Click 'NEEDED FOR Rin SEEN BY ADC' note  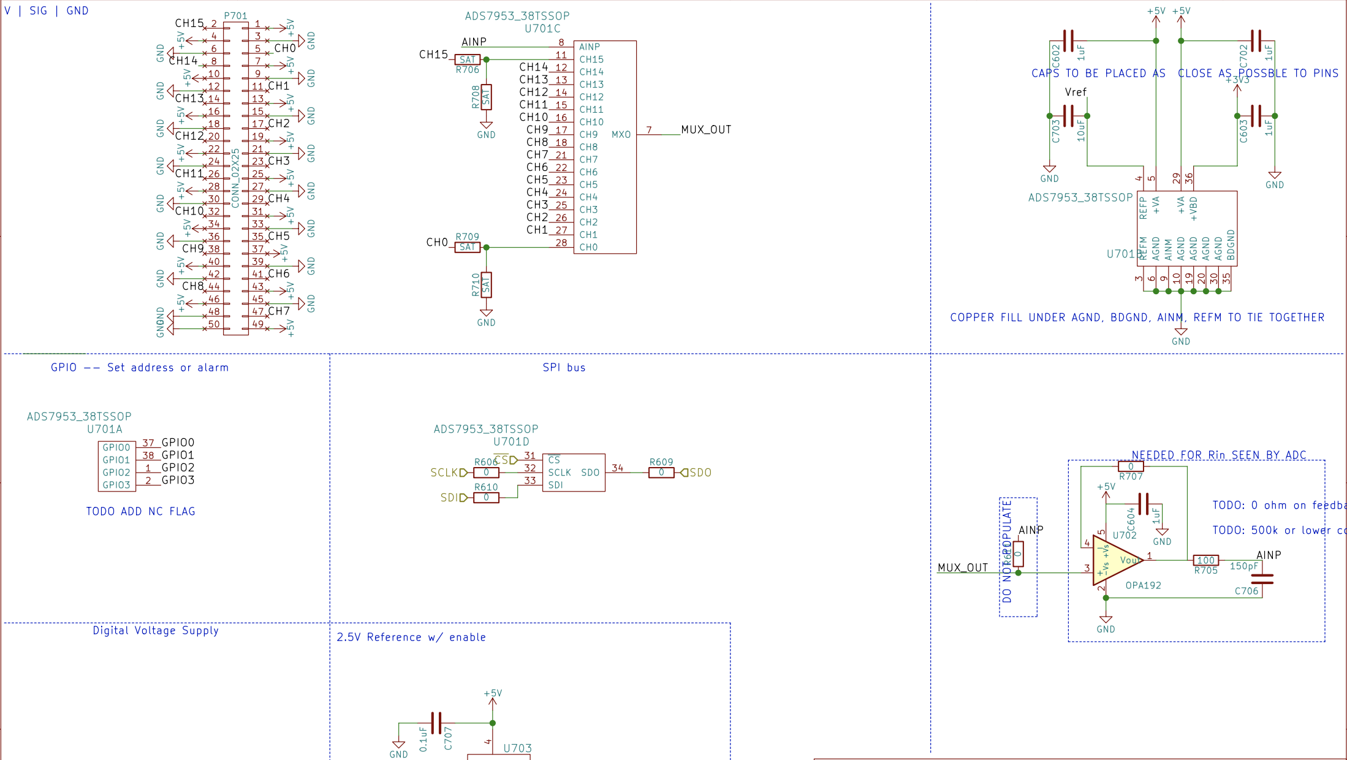point(1219,455)
